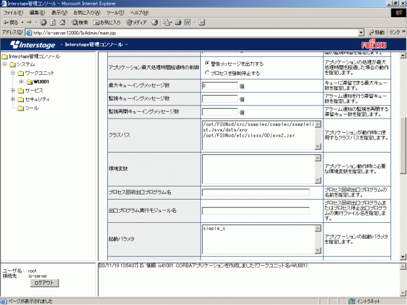Click the 最大キューイングメッセージ数 input field
The width and height of the screenshot is (407, 305).
point(220,86)
